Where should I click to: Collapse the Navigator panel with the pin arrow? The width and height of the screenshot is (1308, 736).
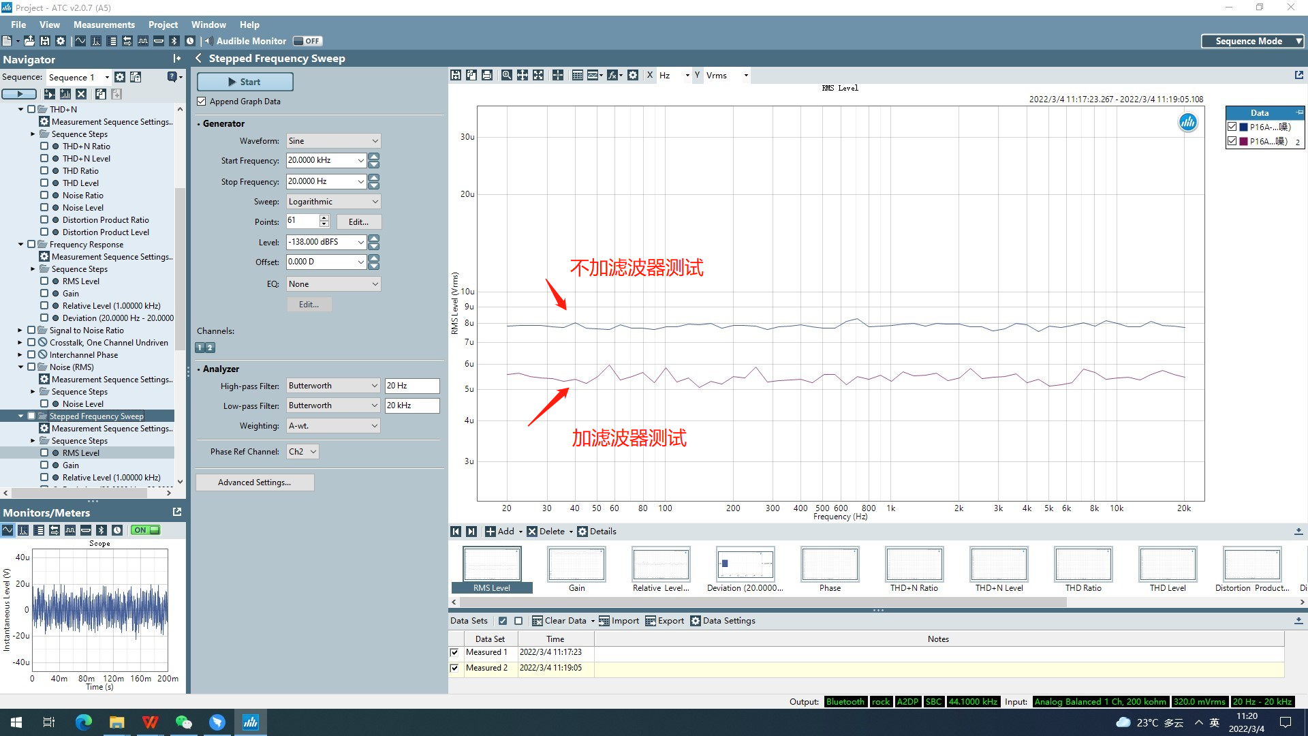(177, 59)
